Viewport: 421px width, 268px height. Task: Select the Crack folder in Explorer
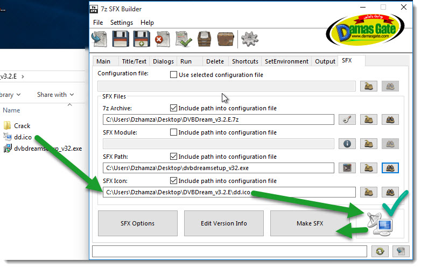17,126
